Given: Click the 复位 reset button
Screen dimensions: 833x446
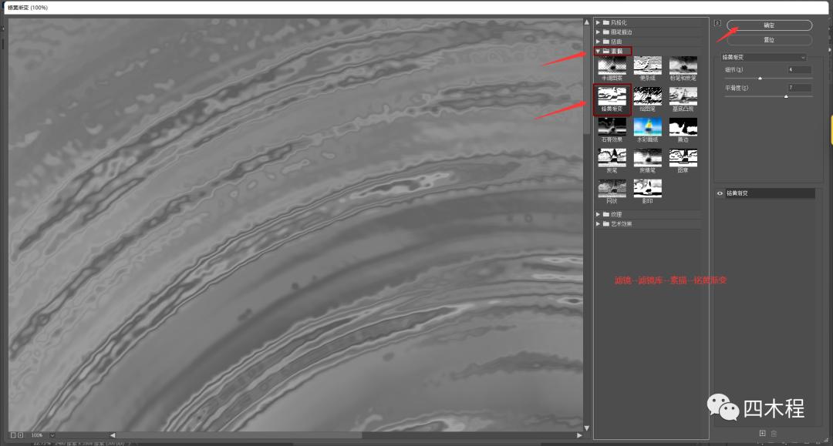Looking at the screenshot, I should click(769, 39).
